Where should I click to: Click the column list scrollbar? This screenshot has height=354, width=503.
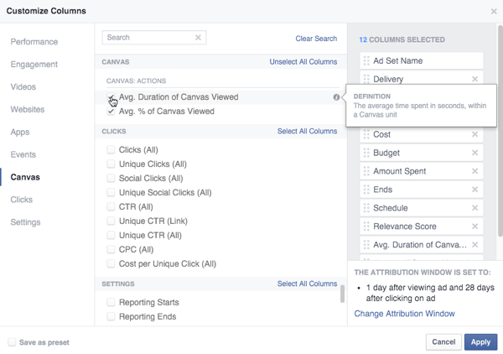click(342, 294)
